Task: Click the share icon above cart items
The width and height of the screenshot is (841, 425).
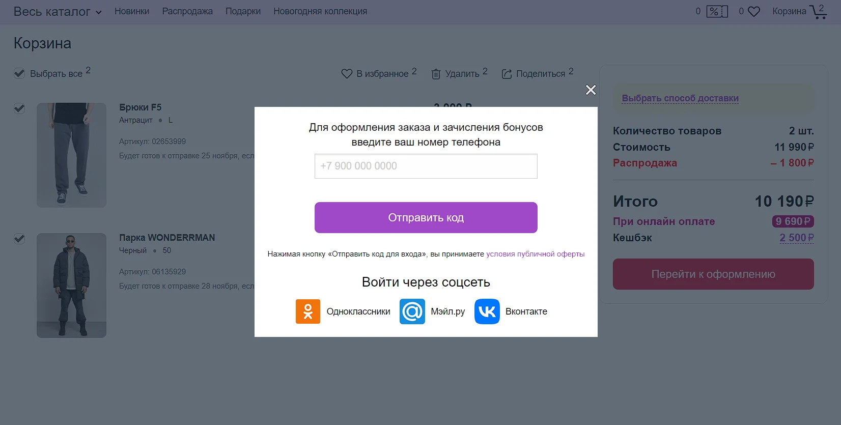Action: tap(507, 74)
